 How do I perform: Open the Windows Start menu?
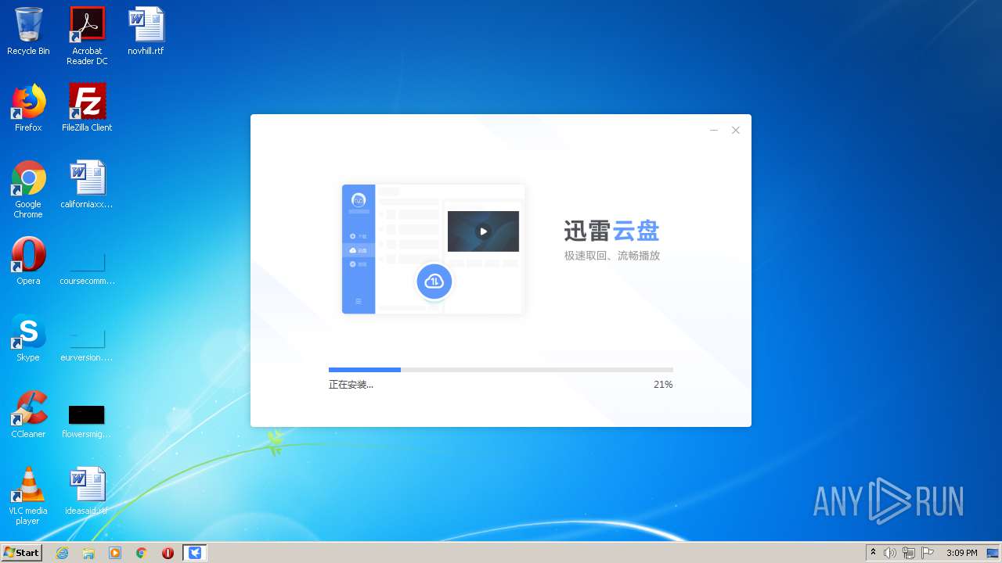point(22,553)
